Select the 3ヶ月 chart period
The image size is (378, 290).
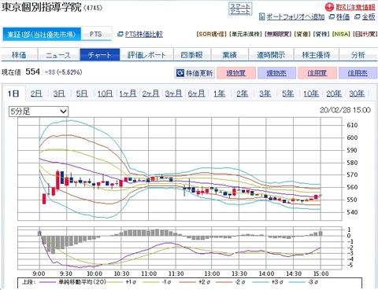173,94
